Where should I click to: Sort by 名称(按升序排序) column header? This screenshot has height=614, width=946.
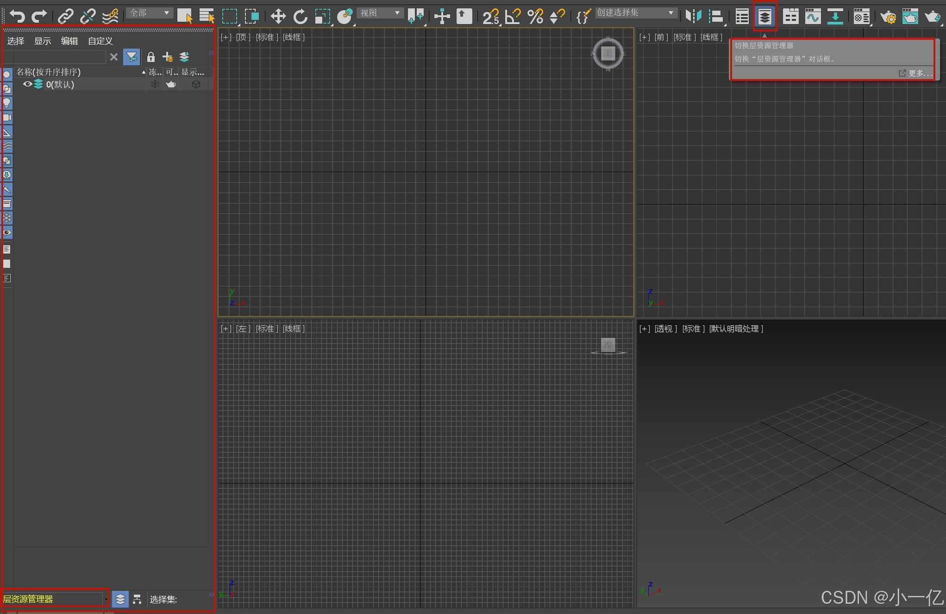pyautogui.click(x=81, y=72)
